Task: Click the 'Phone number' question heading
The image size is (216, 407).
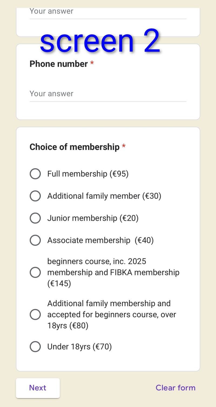Action: coord(59,64)
